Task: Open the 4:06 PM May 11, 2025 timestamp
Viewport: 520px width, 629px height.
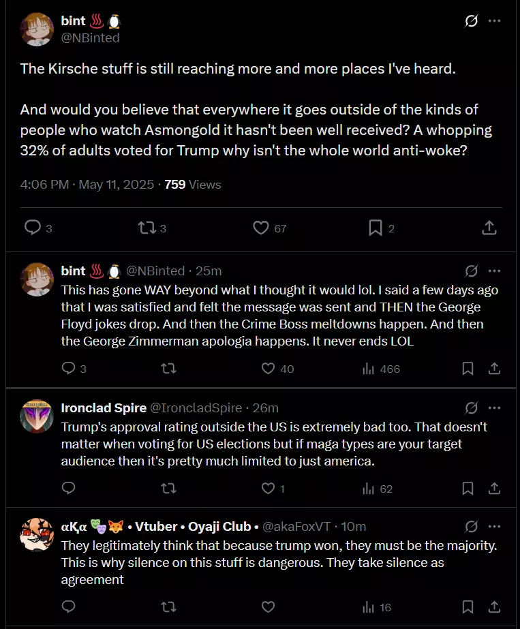Action: pos(87,185)
